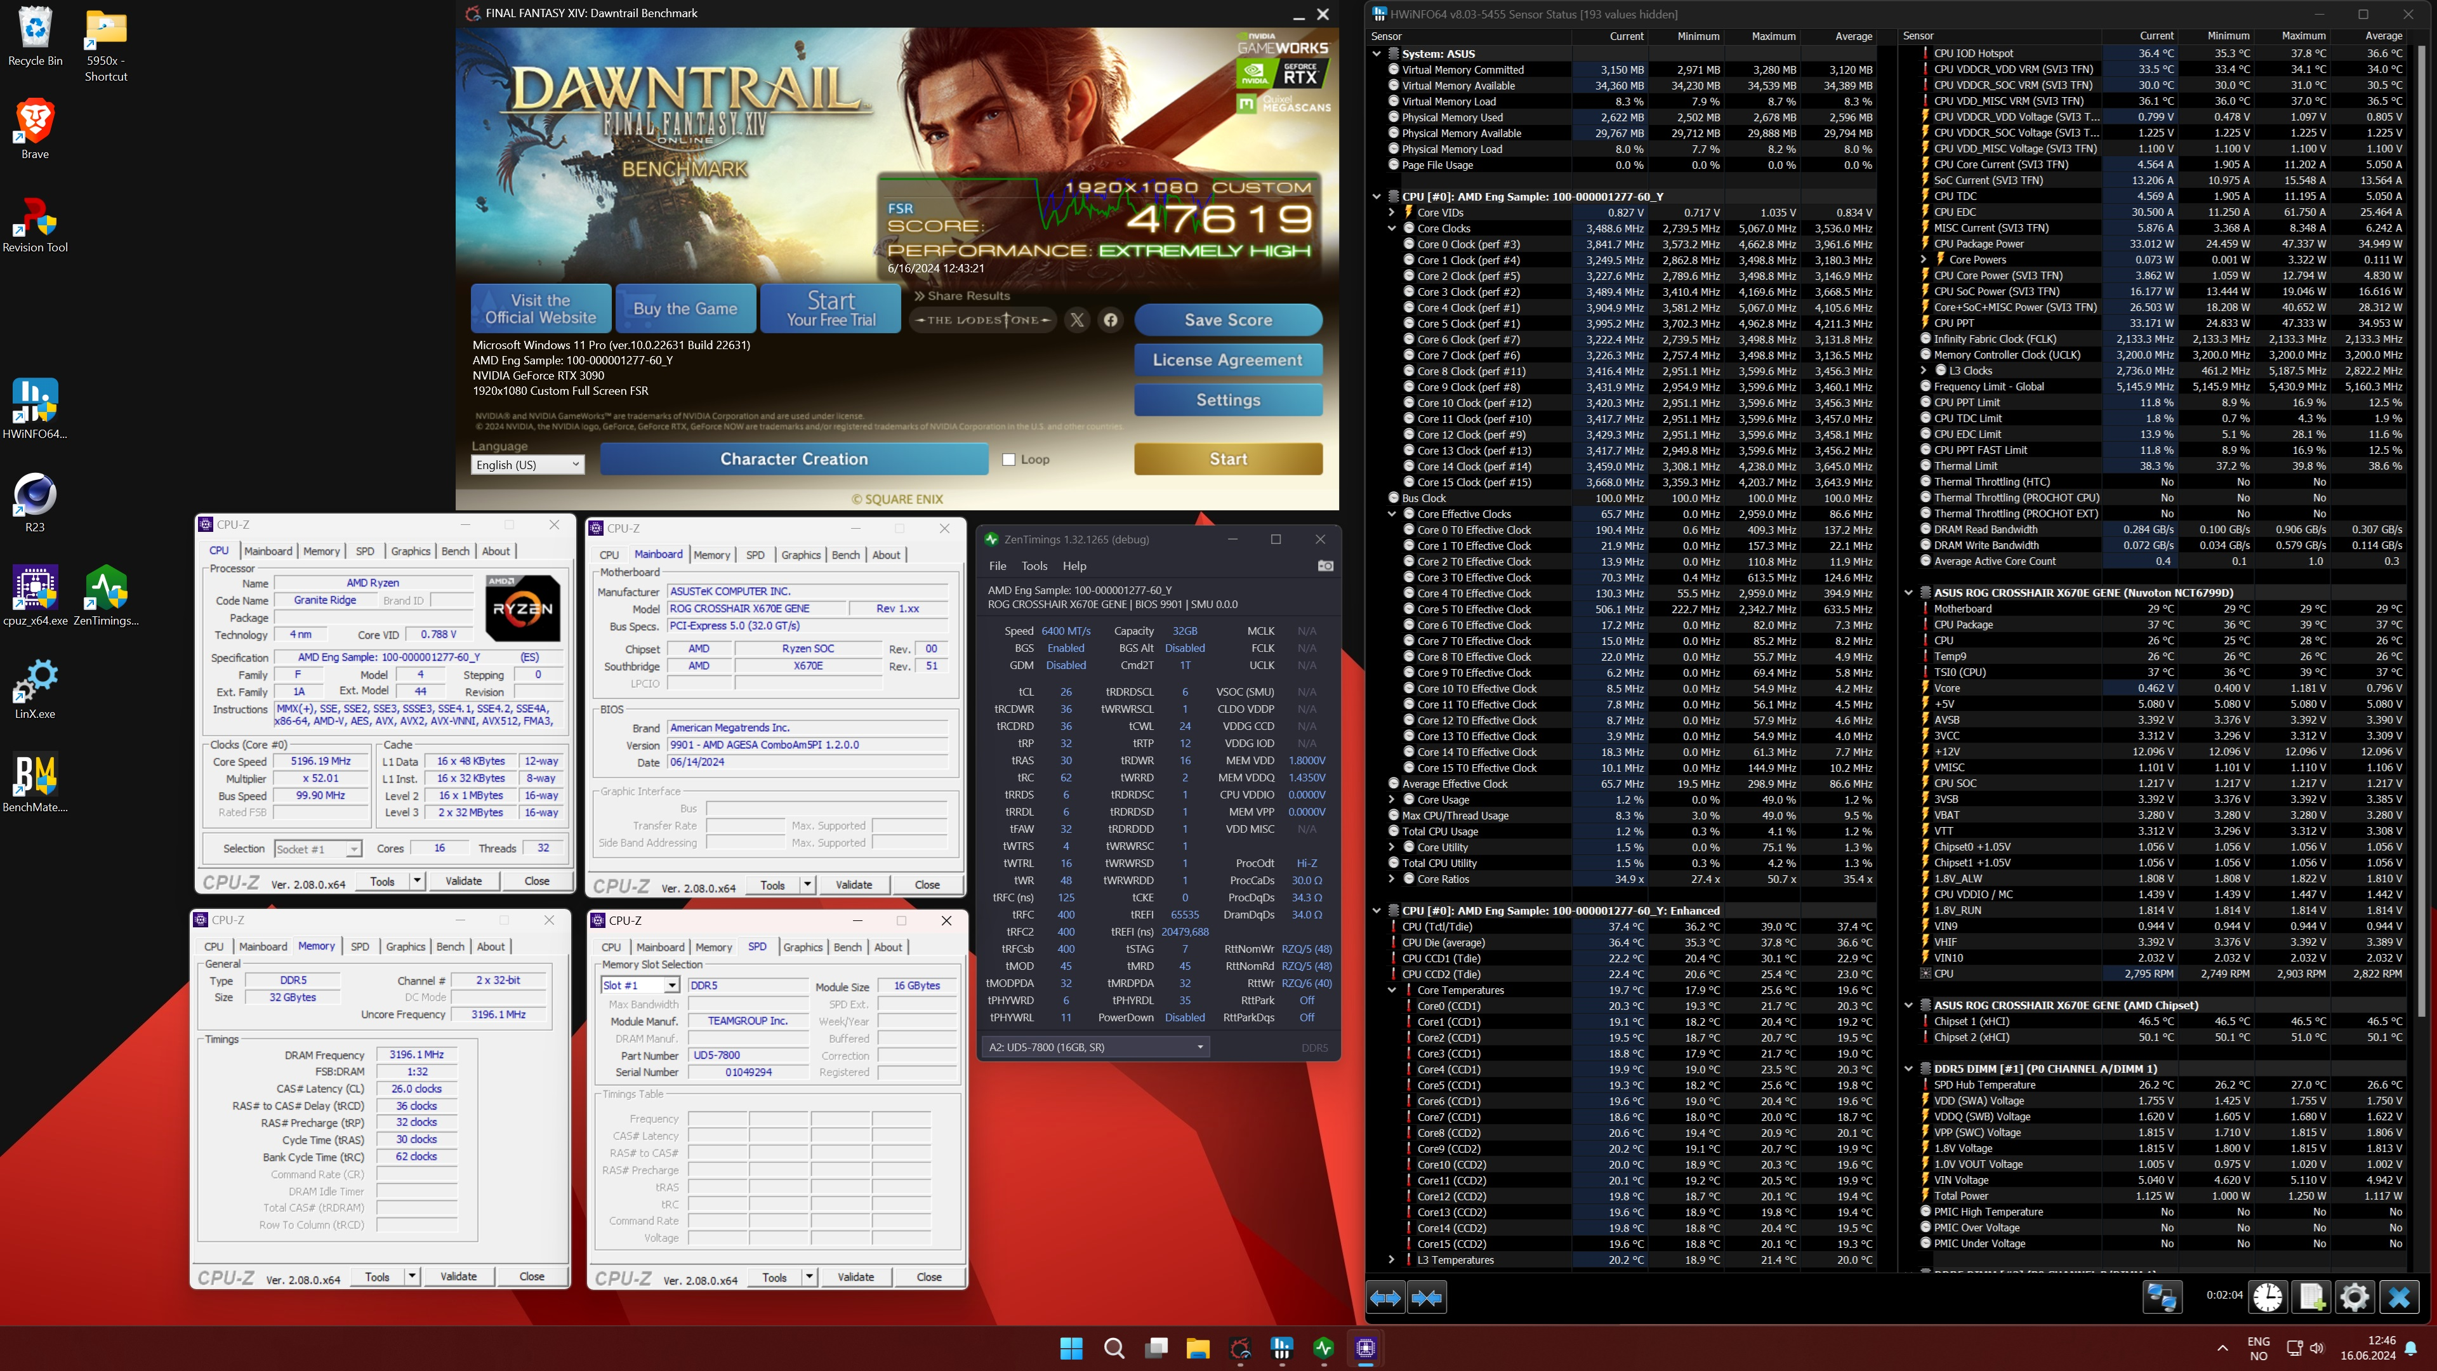This screenshot has width=2437, height=1371.
Task: Collapse System: ASUS sensor group
Action: (1377, 54)
